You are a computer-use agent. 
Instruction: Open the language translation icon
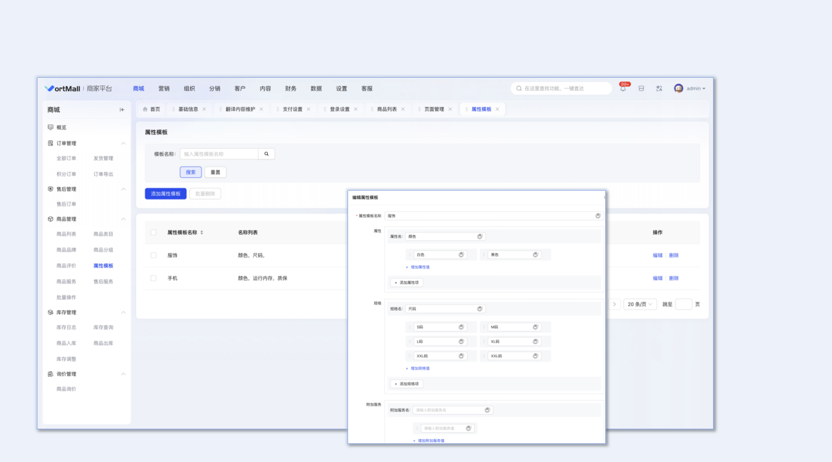coord(659,89)
